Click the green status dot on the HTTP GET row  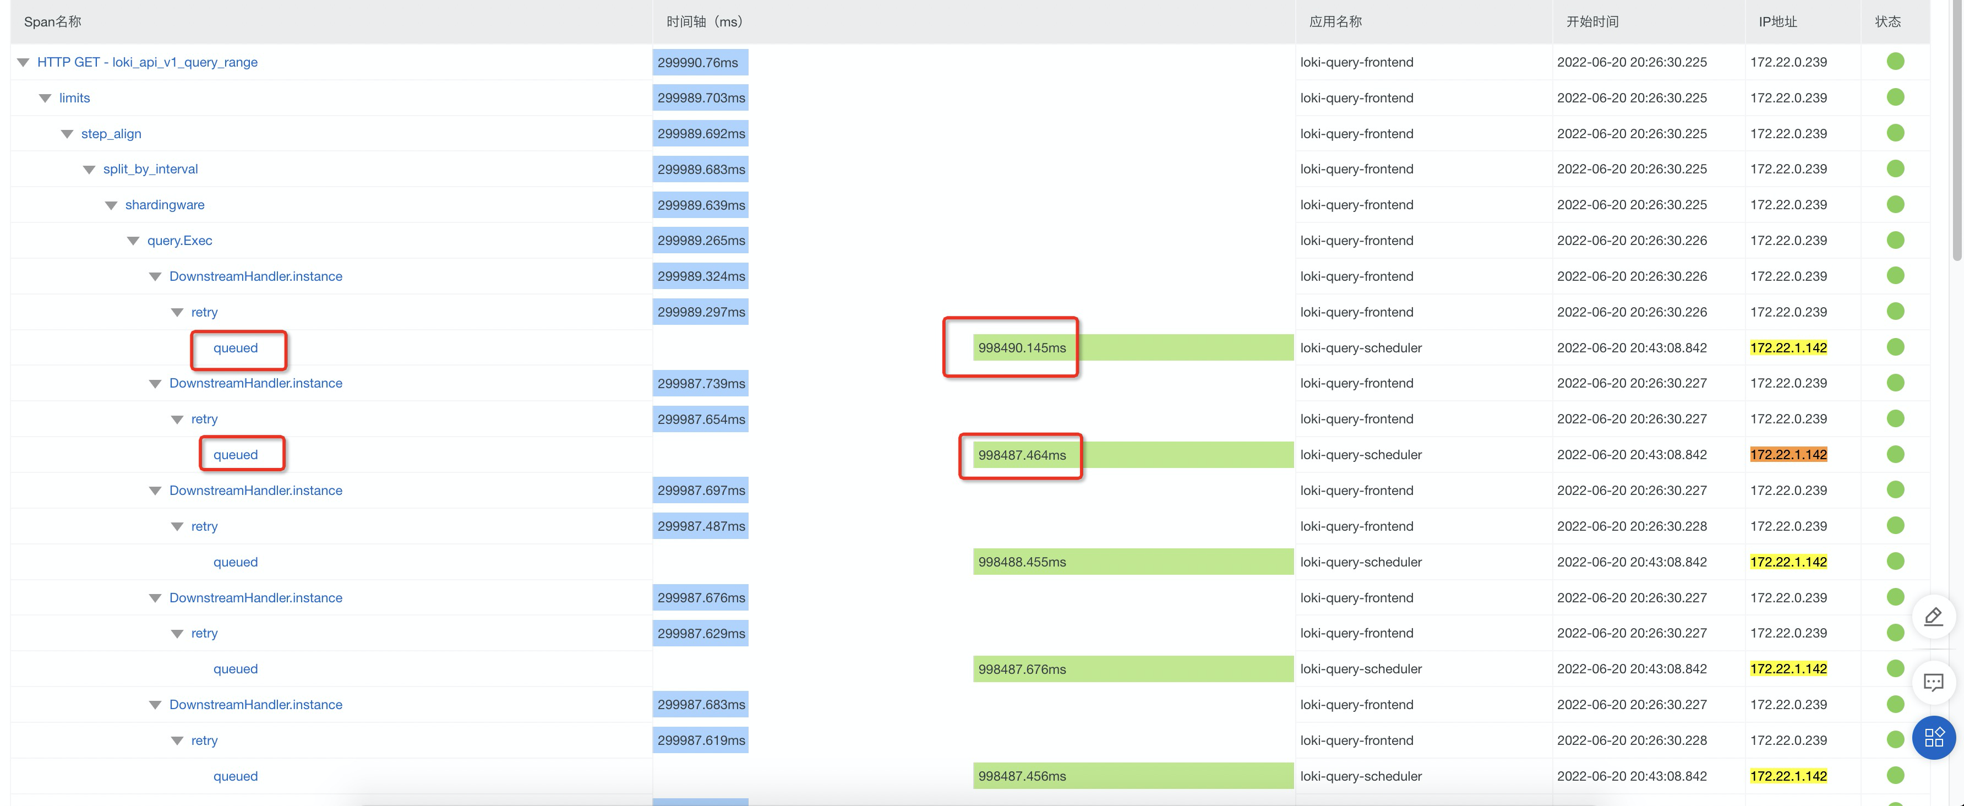(1896, 62)
